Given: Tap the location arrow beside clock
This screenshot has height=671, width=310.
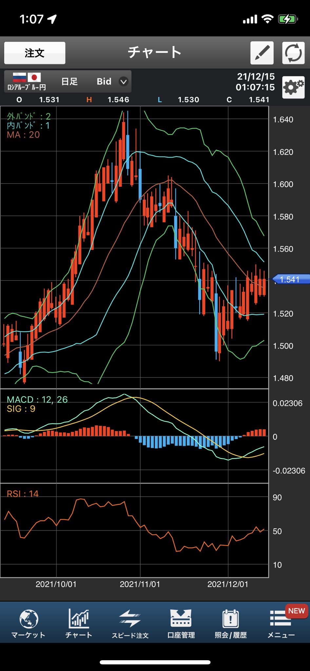Looking at the screenshot, I should [52, 19].
